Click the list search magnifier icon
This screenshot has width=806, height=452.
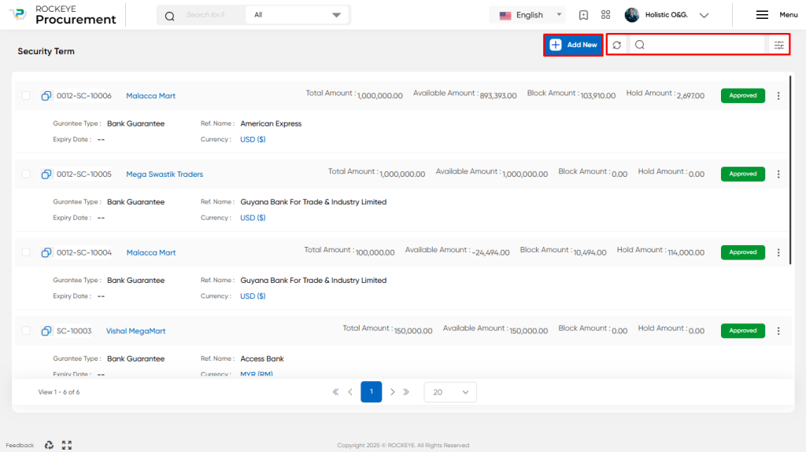coord(639,45)
